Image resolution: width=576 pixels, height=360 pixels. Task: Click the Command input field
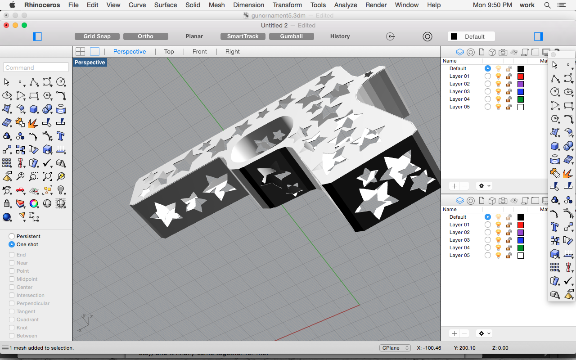(x=36, y=67)
